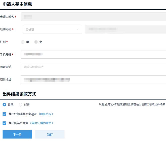166x141 pixels.
Task: Click the 出件结果领取方式 section heading
Action: 19,94
